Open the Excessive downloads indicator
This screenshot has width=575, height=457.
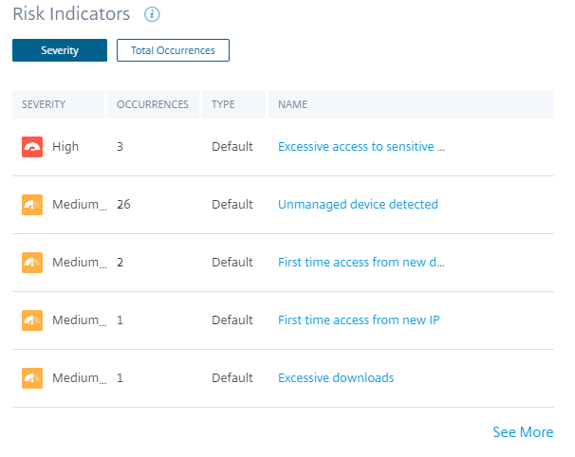pos(336,378)
